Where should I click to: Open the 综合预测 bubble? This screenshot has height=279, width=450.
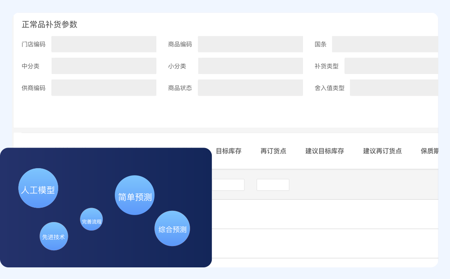172,229
